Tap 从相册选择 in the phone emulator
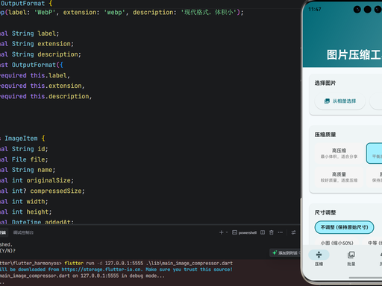382x286 pixels. [340, 101]
